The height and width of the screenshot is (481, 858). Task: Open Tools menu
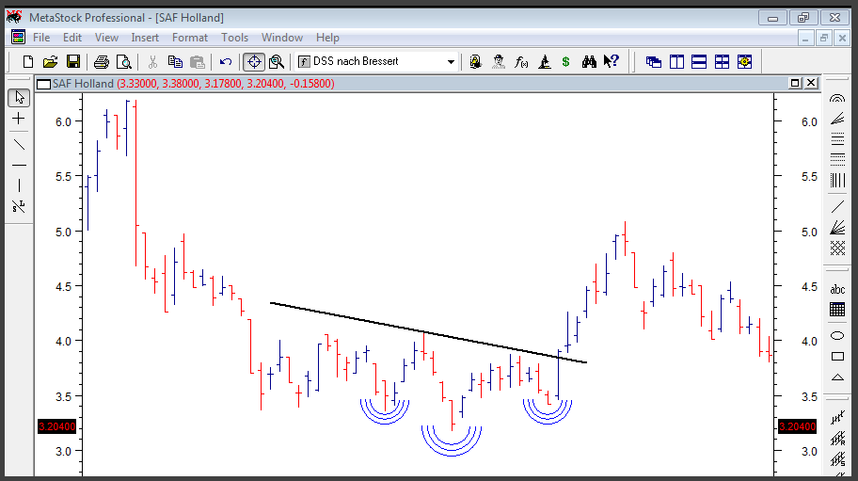tap(234, 38)
